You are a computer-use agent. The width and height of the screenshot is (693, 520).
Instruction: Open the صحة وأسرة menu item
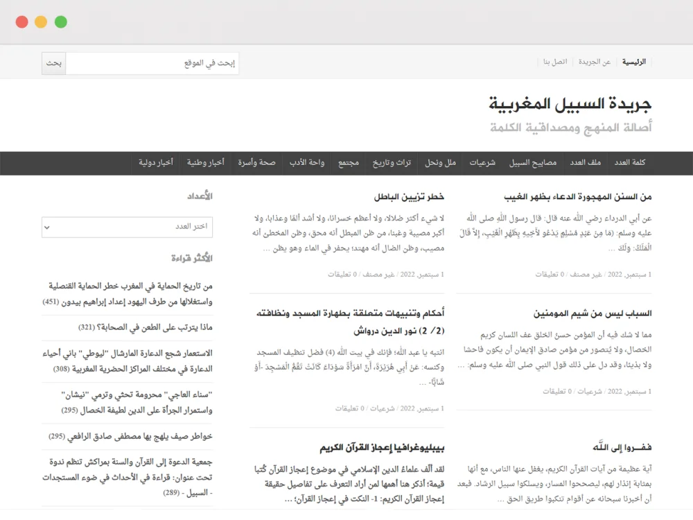pyautogui.click(x=257, y=163)
